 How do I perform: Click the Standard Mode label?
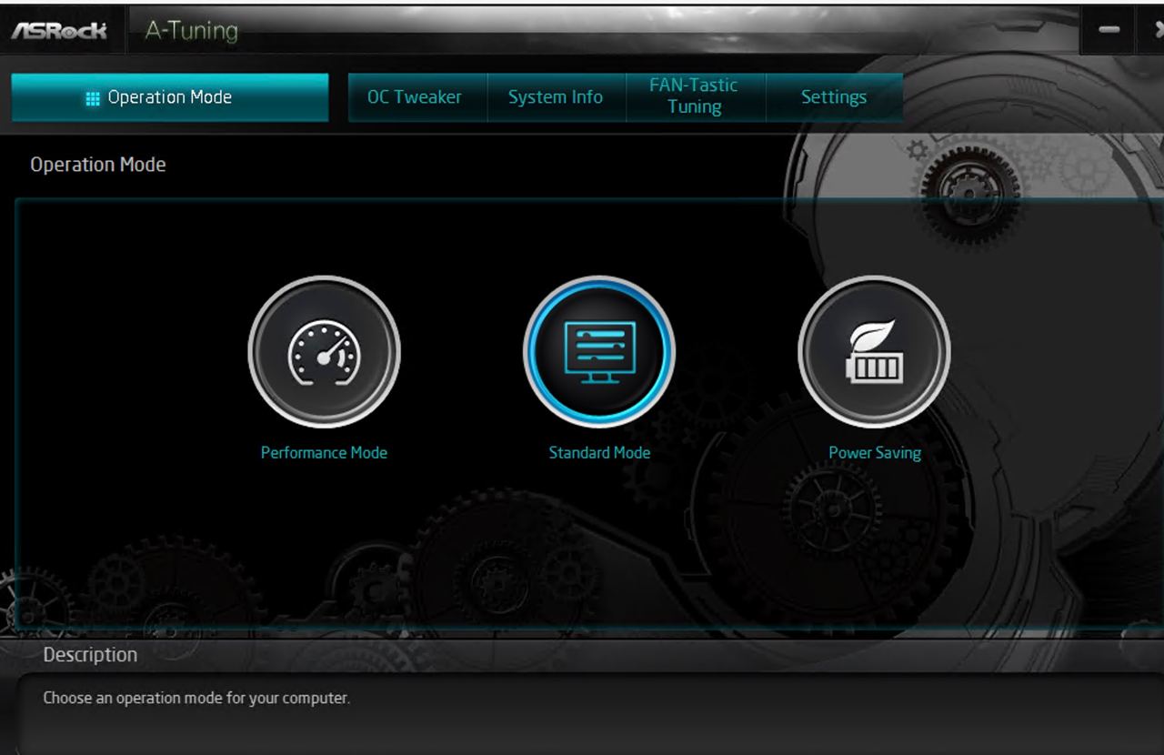pos(599,452)
